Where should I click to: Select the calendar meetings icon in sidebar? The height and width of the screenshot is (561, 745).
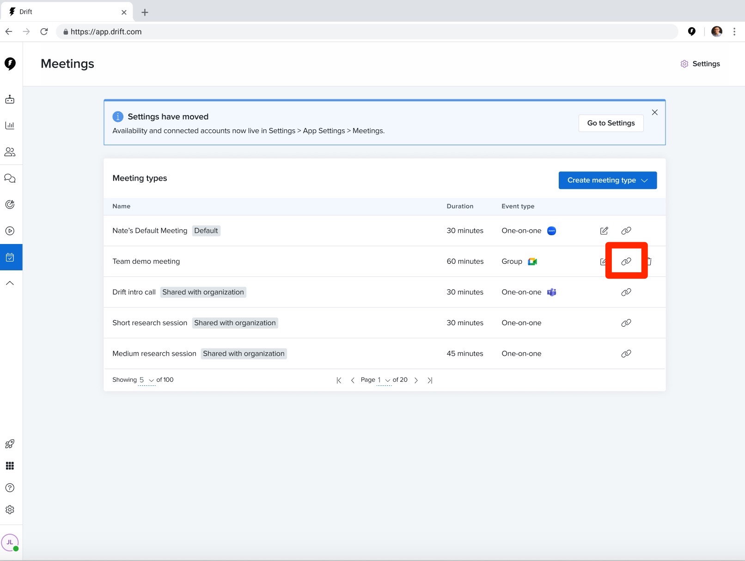[10, 257]
